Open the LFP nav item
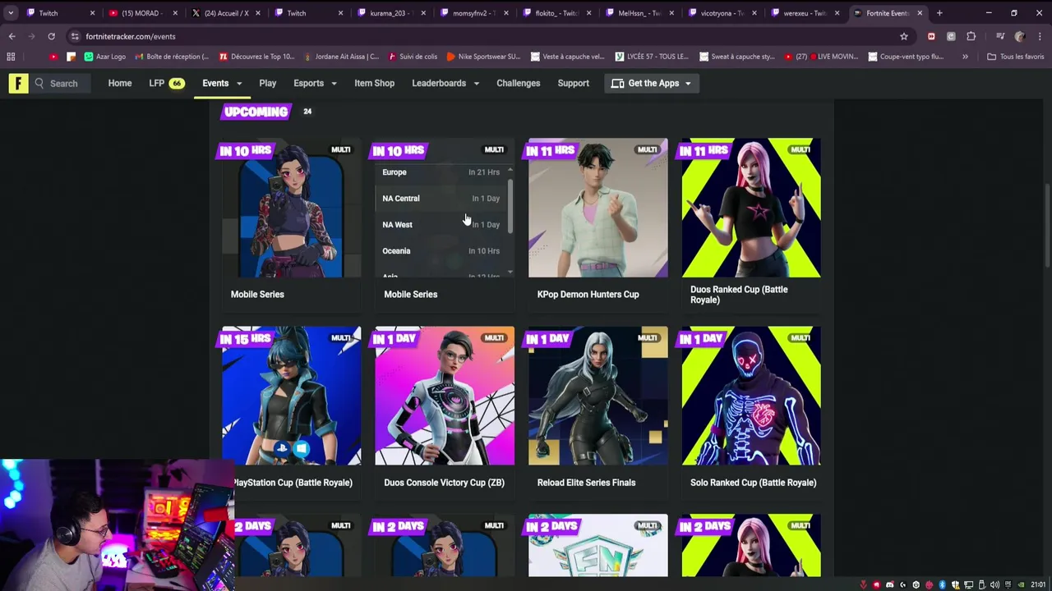 [165, 83]
